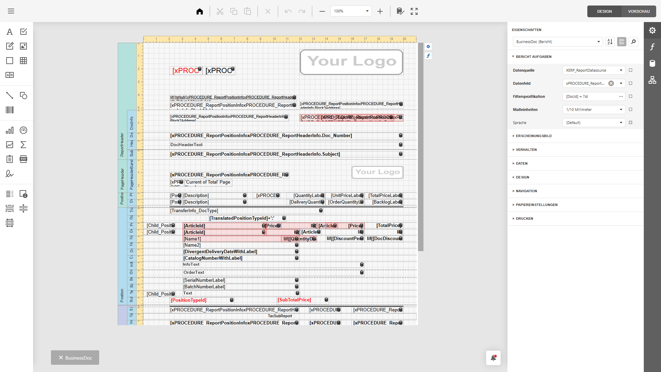Open the Report Explorer hierarchy icon
Screen dimensions: 661x372
tap(652, 80)
